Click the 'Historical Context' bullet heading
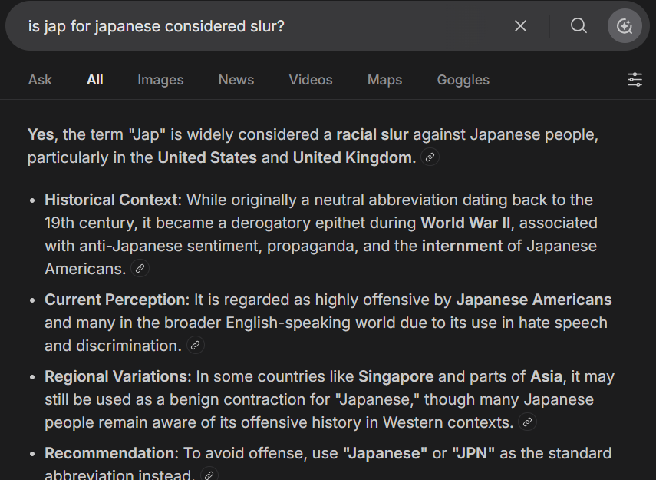The height and width of the screenshot is (480, 656). [x=111, y=200]
